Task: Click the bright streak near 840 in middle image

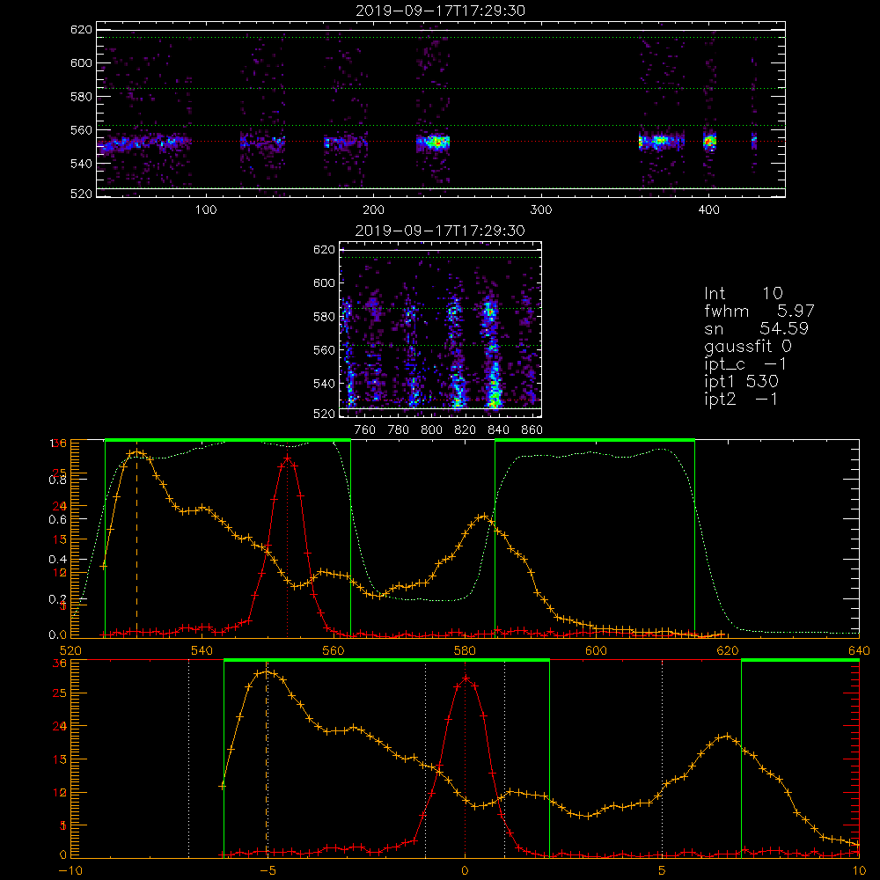Action: pyautogui.click(x=494, y=387)
